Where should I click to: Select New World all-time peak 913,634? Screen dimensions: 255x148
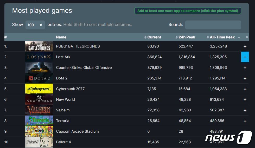tap(216, 99)
